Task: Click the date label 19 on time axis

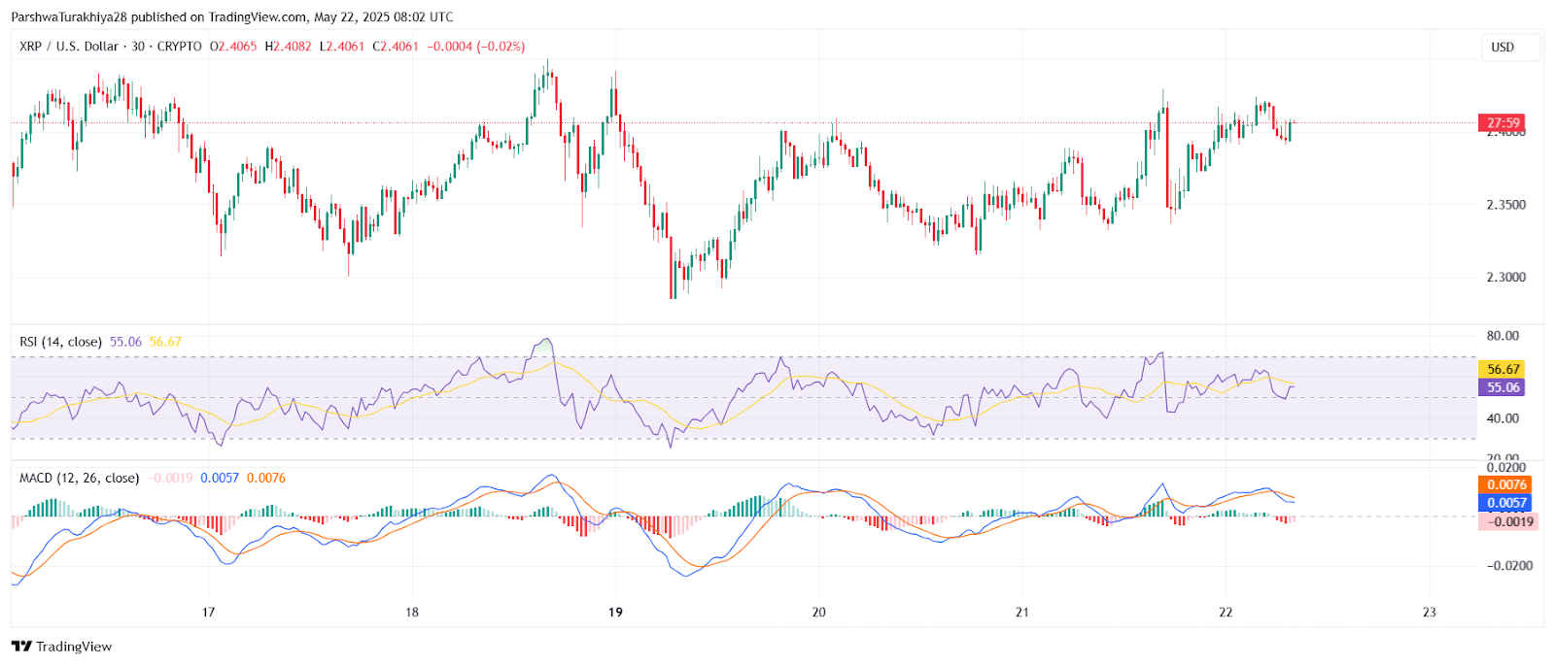Action: [615, 612]
